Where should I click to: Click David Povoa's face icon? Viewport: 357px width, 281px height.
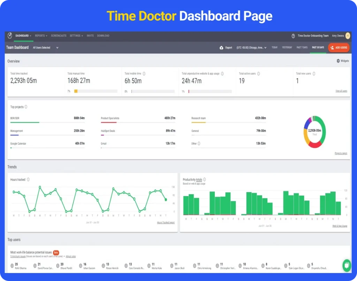pos(35,266)
